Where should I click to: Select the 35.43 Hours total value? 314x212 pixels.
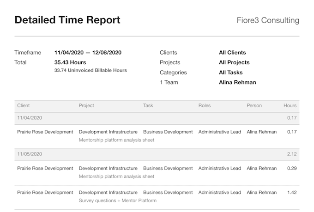70,62
